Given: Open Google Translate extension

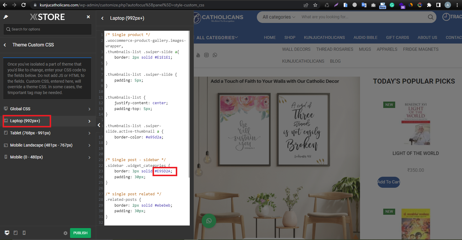Looking at the screenshot, I should 364,5.
